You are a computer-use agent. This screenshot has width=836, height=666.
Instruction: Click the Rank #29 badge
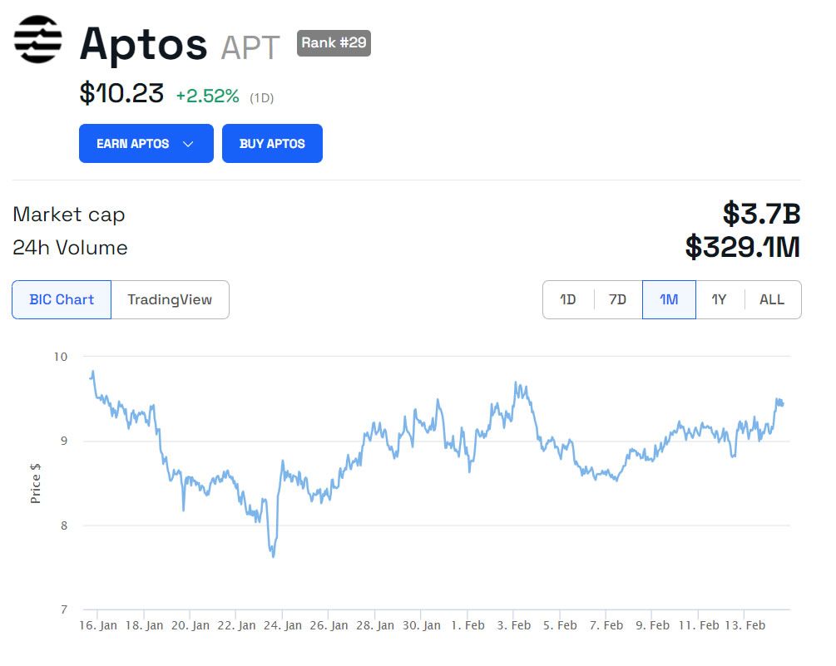tap(334, 42)
